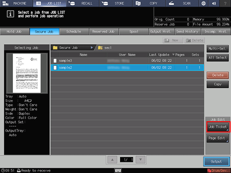Open the SCAN screen

click(x=182, y=3)
